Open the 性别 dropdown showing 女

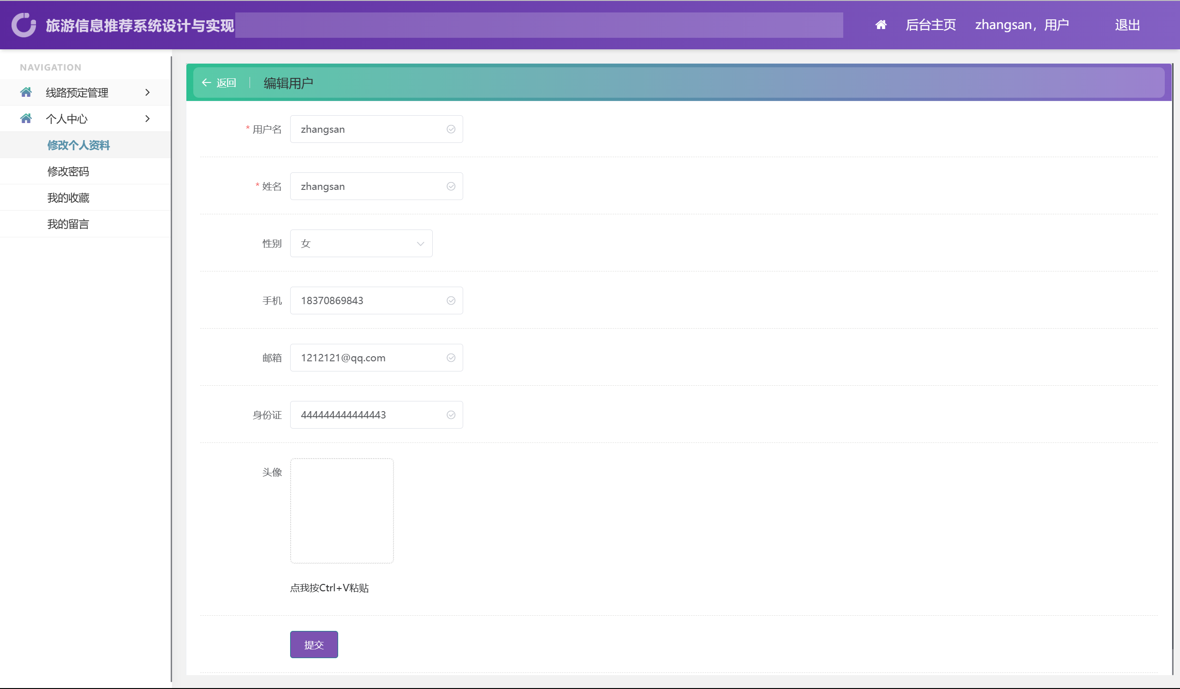pyautogui.click(x=361, y=243)
